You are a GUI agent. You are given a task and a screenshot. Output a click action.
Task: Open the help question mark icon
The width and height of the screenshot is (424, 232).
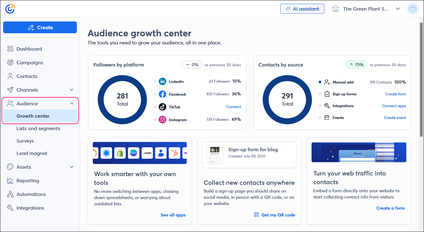pos(413,9)
